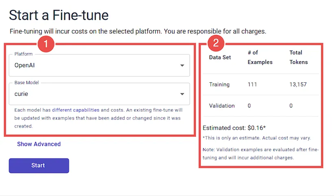Click the Base Model dropdown arrow icon
Viewport: 334px width, 196px height.
[x=182, y=94]
